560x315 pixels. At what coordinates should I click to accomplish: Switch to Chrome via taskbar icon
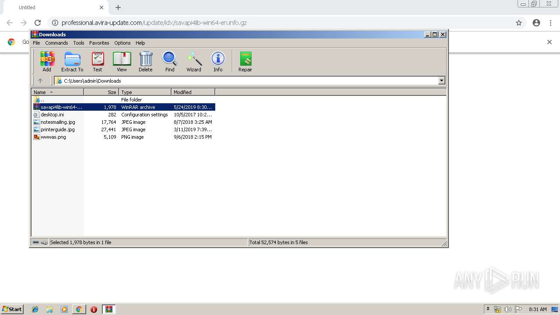79,309
